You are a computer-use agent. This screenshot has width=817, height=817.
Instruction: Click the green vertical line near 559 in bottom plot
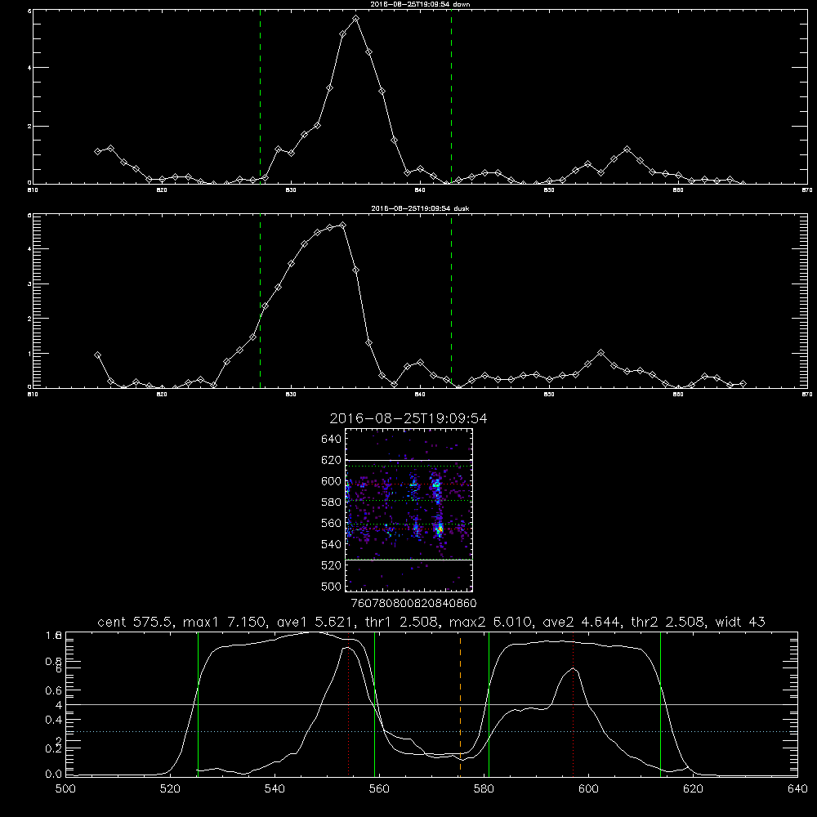[x=375, y=704]
